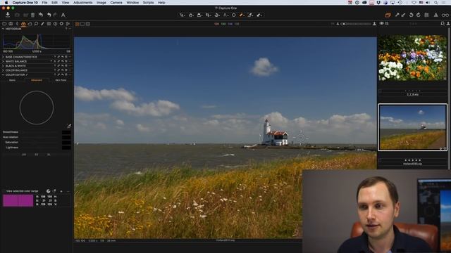Click the browser search magnifier icon
Viewport: 451px width, 253px height.
point(443,24)
